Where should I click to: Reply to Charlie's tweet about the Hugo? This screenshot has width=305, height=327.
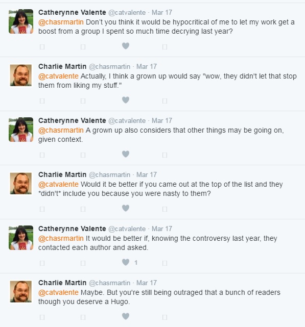click(42, 317)
